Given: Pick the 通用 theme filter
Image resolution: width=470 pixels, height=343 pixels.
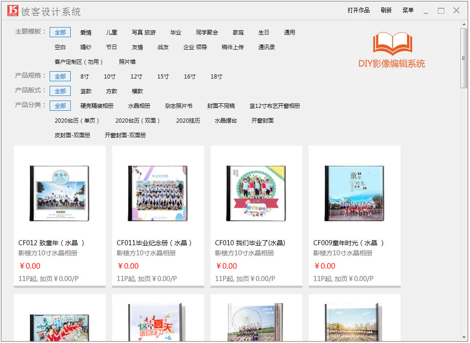Looking at the screenshot, I should point(289,32).
